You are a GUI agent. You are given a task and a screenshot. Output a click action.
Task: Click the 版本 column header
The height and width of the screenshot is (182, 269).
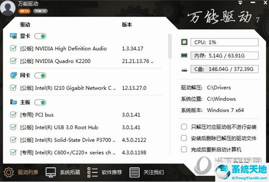127,25
